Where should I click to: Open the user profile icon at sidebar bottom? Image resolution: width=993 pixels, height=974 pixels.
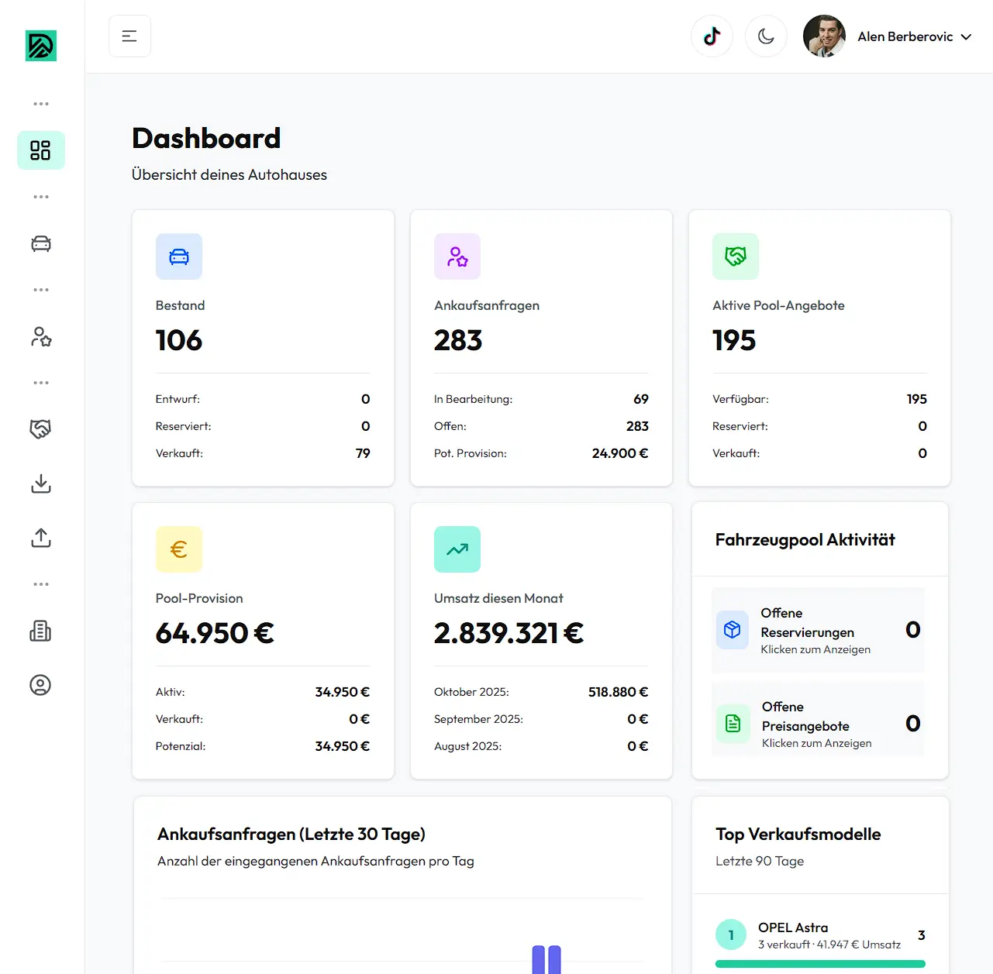pos(40,685)
